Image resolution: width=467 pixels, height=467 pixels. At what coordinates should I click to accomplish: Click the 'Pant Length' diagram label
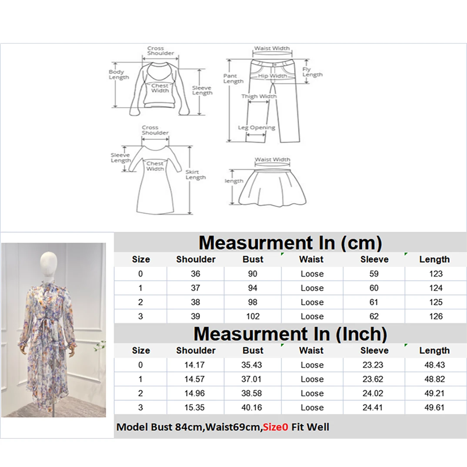coord(233,79)
